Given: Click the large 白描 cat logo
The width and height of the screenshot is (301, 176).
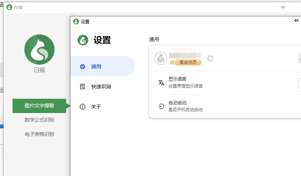Looking at the screenshot, I should pyautogui.click(x=39, y=50).
